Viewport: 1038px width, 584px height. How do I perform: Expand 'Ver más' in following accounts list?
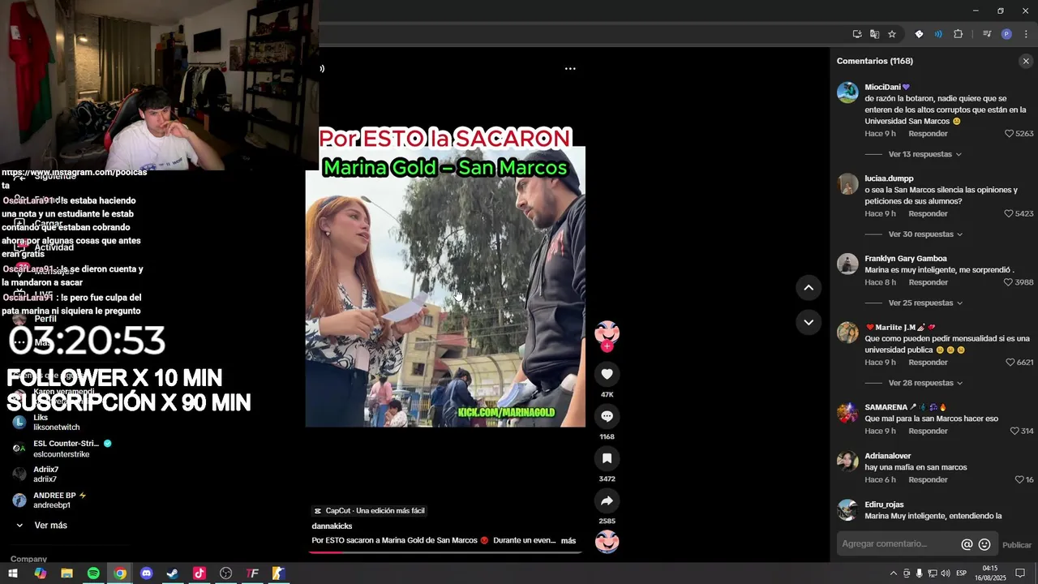(x=50, y=526)
